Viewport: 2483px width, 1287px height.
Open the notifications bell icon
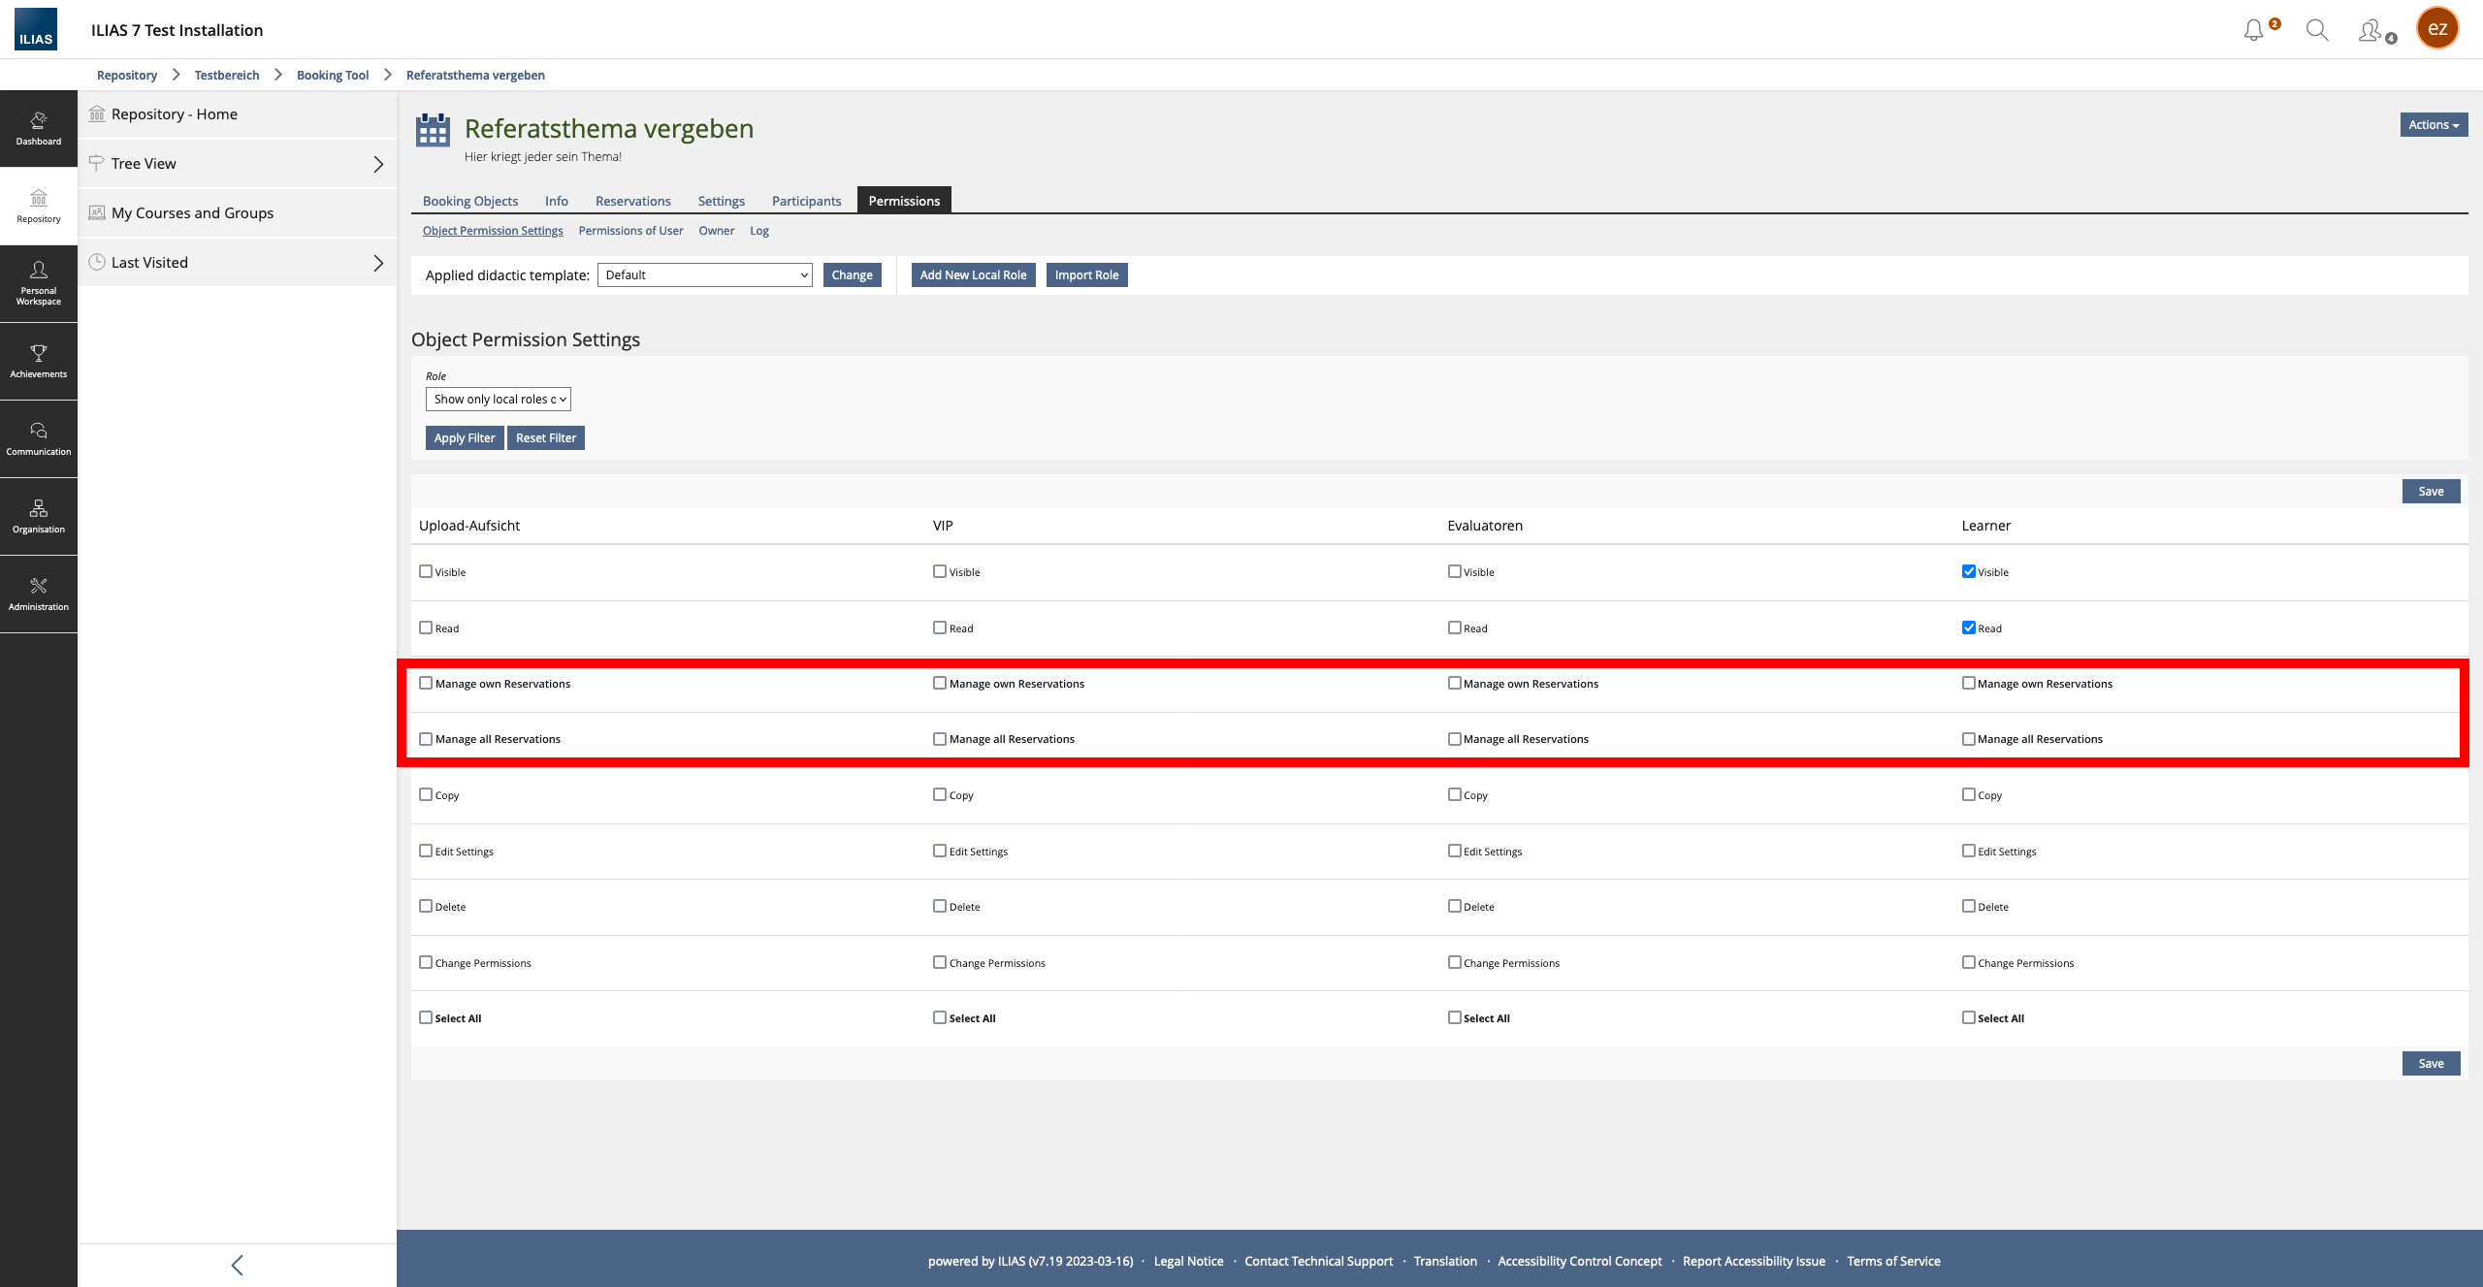pos(2253,30)
